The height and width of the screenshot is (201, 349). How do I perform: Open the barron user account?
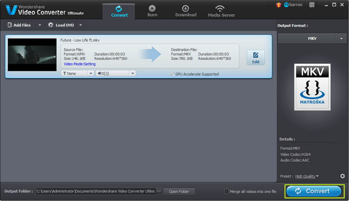[x=293, y=5]
